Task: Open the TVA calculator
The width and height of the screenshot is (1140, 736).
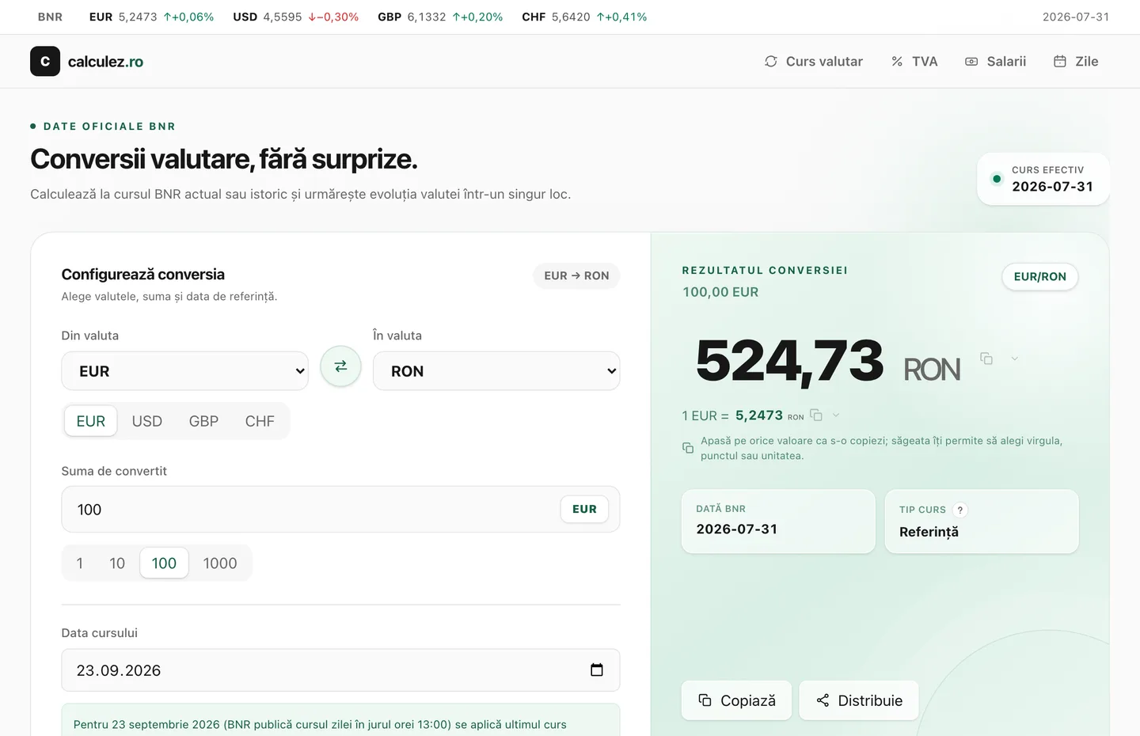Action: [914, 61]
